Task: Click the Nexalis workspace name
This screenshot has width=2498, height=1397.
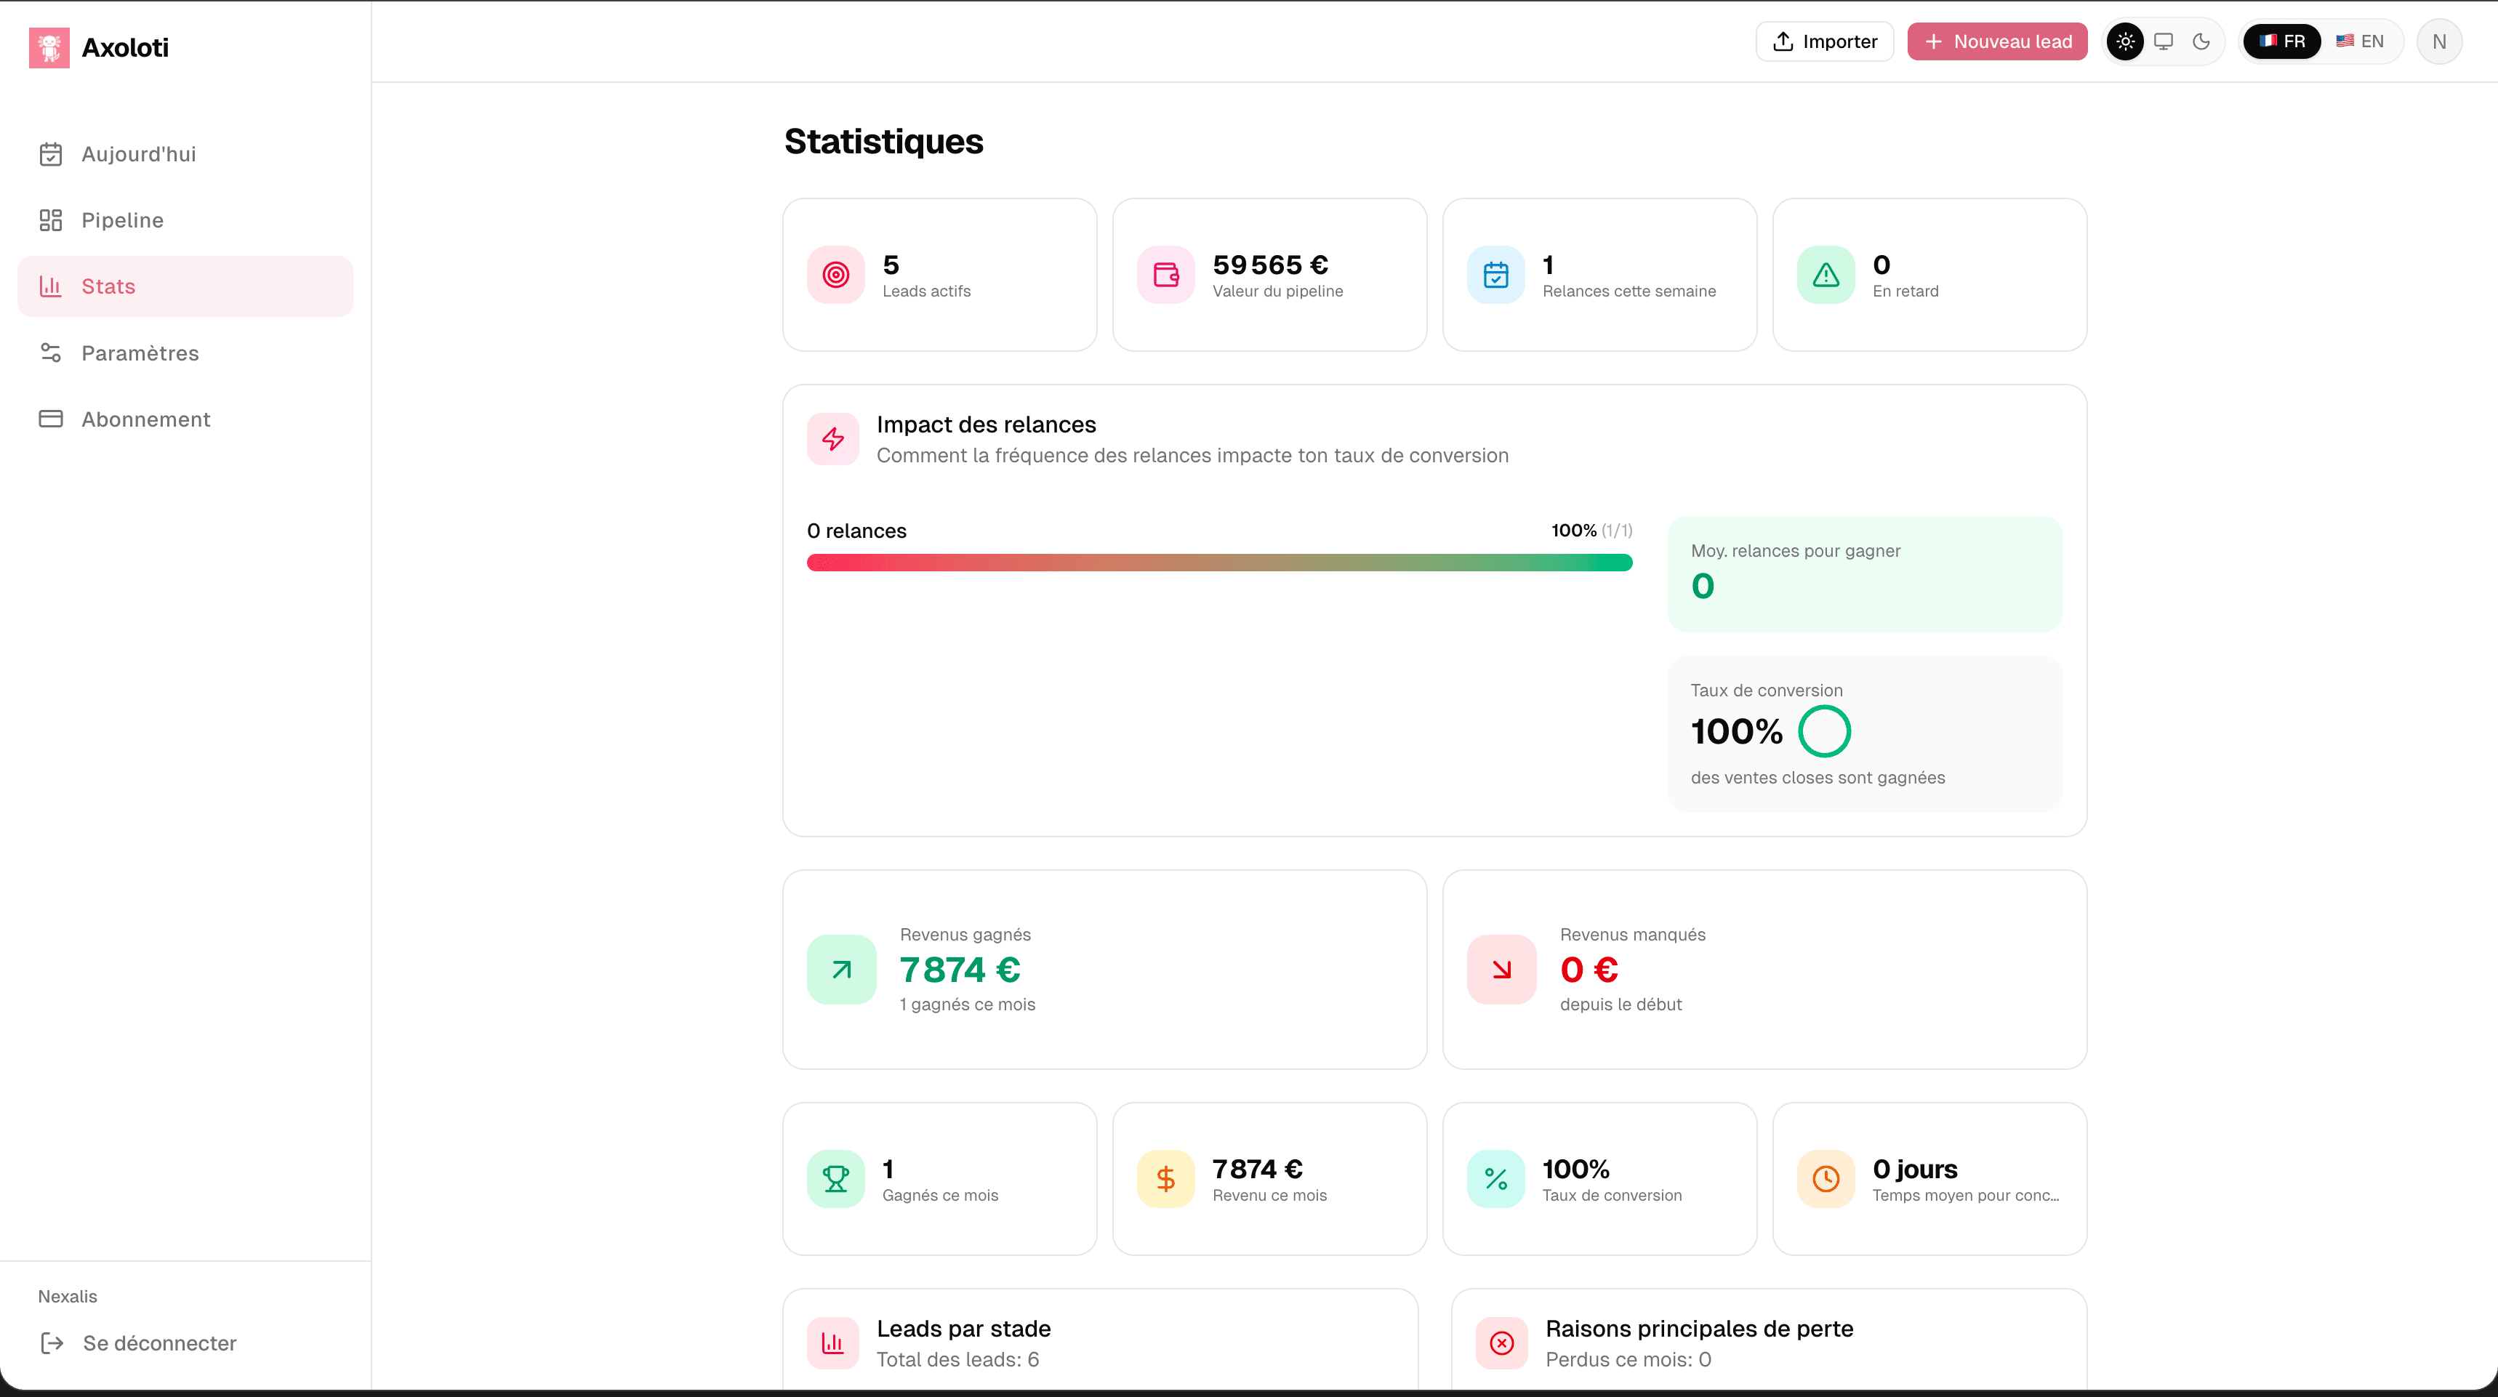Action: [67, 1296]
